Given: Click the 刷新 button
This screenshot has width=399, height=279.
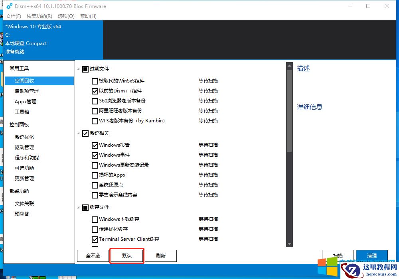Looking at the screenshot, I should click(x=161, y=255).
